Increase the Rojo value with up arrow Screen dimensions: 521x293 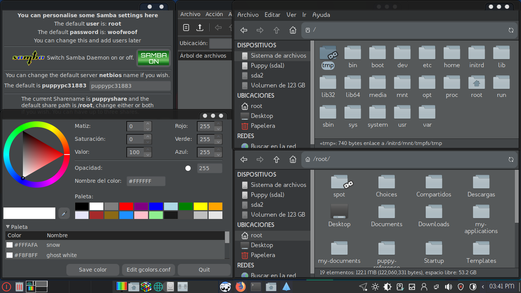[219, 124]
